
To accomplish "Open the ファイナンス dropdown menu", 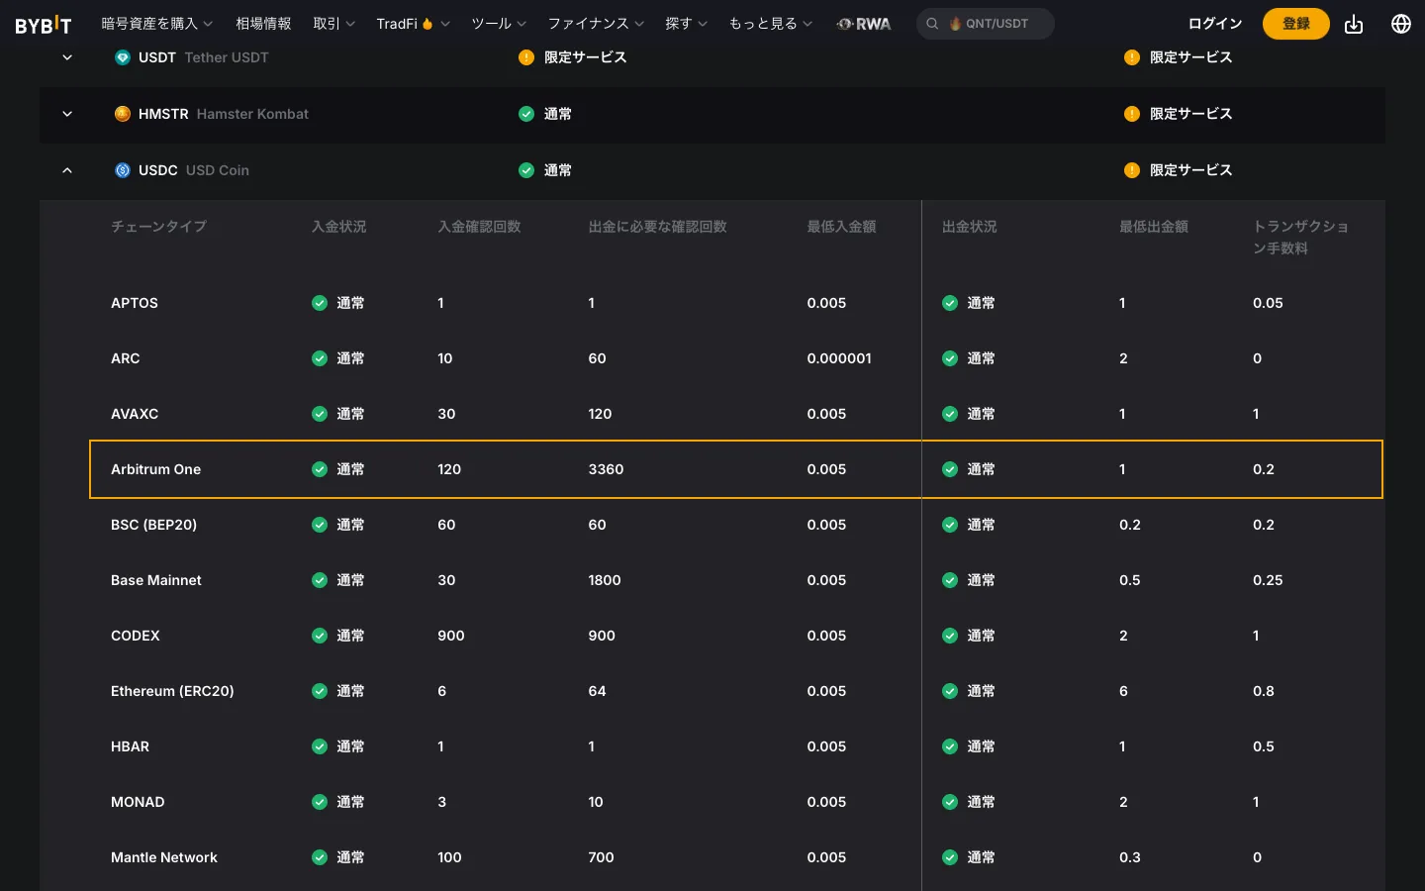I will click(596, 24).
